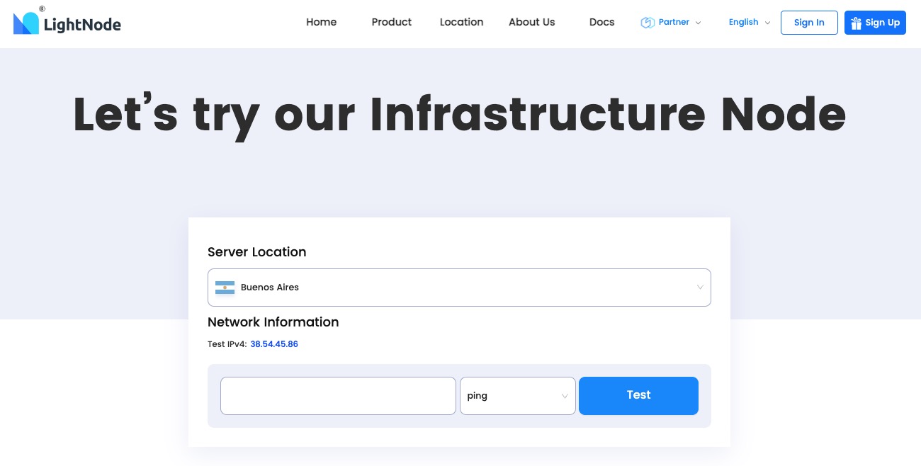The height and width of the screenshot is (466, 921).
Task: Click the IPv4 address 38.54.45.86 link
Action: coord(274,344)
